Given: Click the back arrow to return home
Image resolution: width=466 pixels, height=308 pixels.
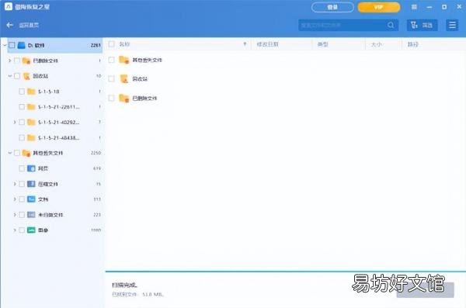Looking at the screenshot, I should (10, 26).
